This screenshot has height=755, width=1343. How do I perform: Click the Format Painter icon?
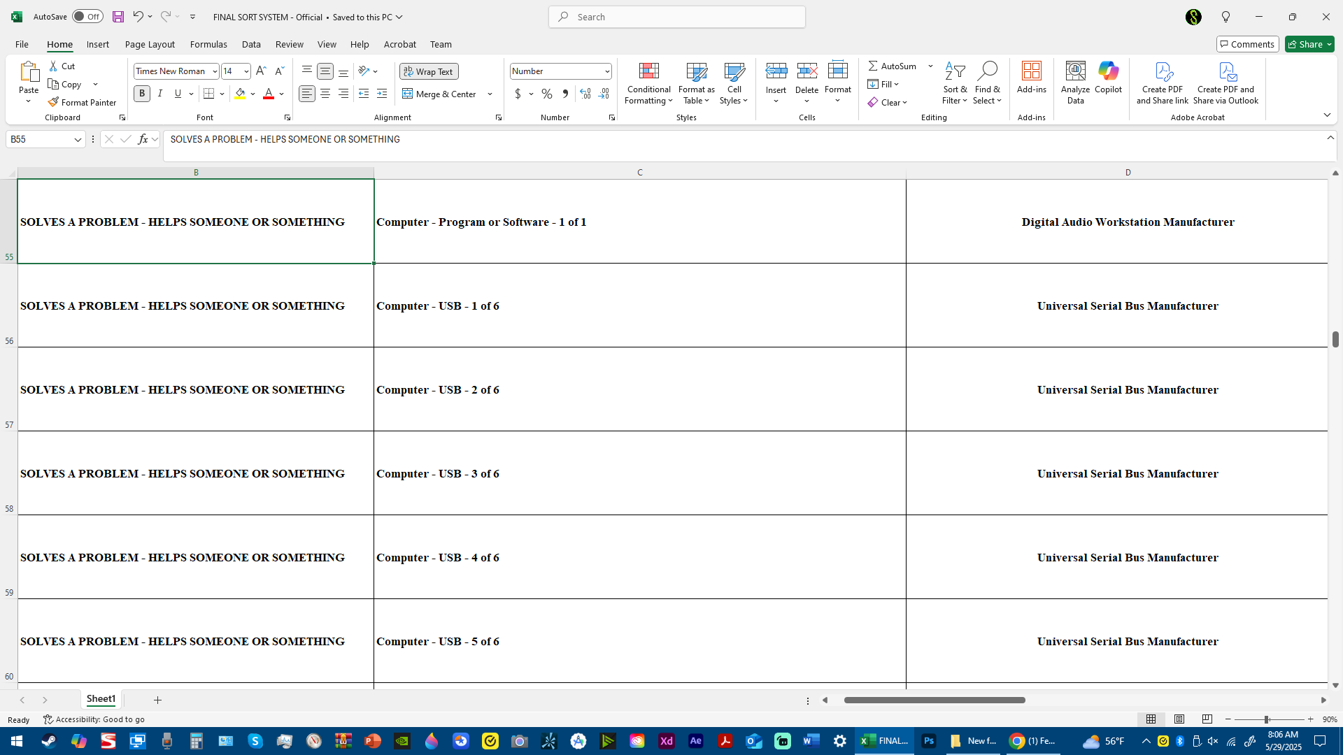point(53,102)
